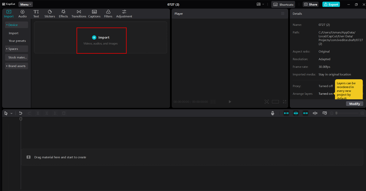
Task: Collapse the Device section
Action: coord(16,25)
